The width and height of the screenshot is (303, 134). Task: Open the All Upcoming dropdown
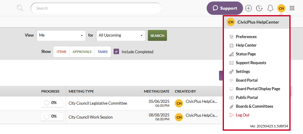click(x=121, y=35)
